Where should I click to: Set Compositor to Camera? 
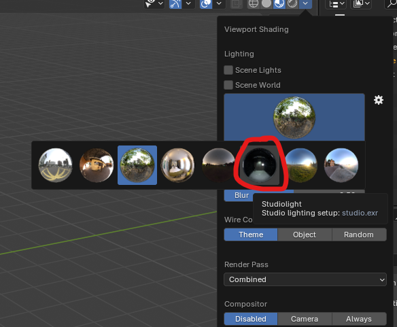tap(305, 319)
